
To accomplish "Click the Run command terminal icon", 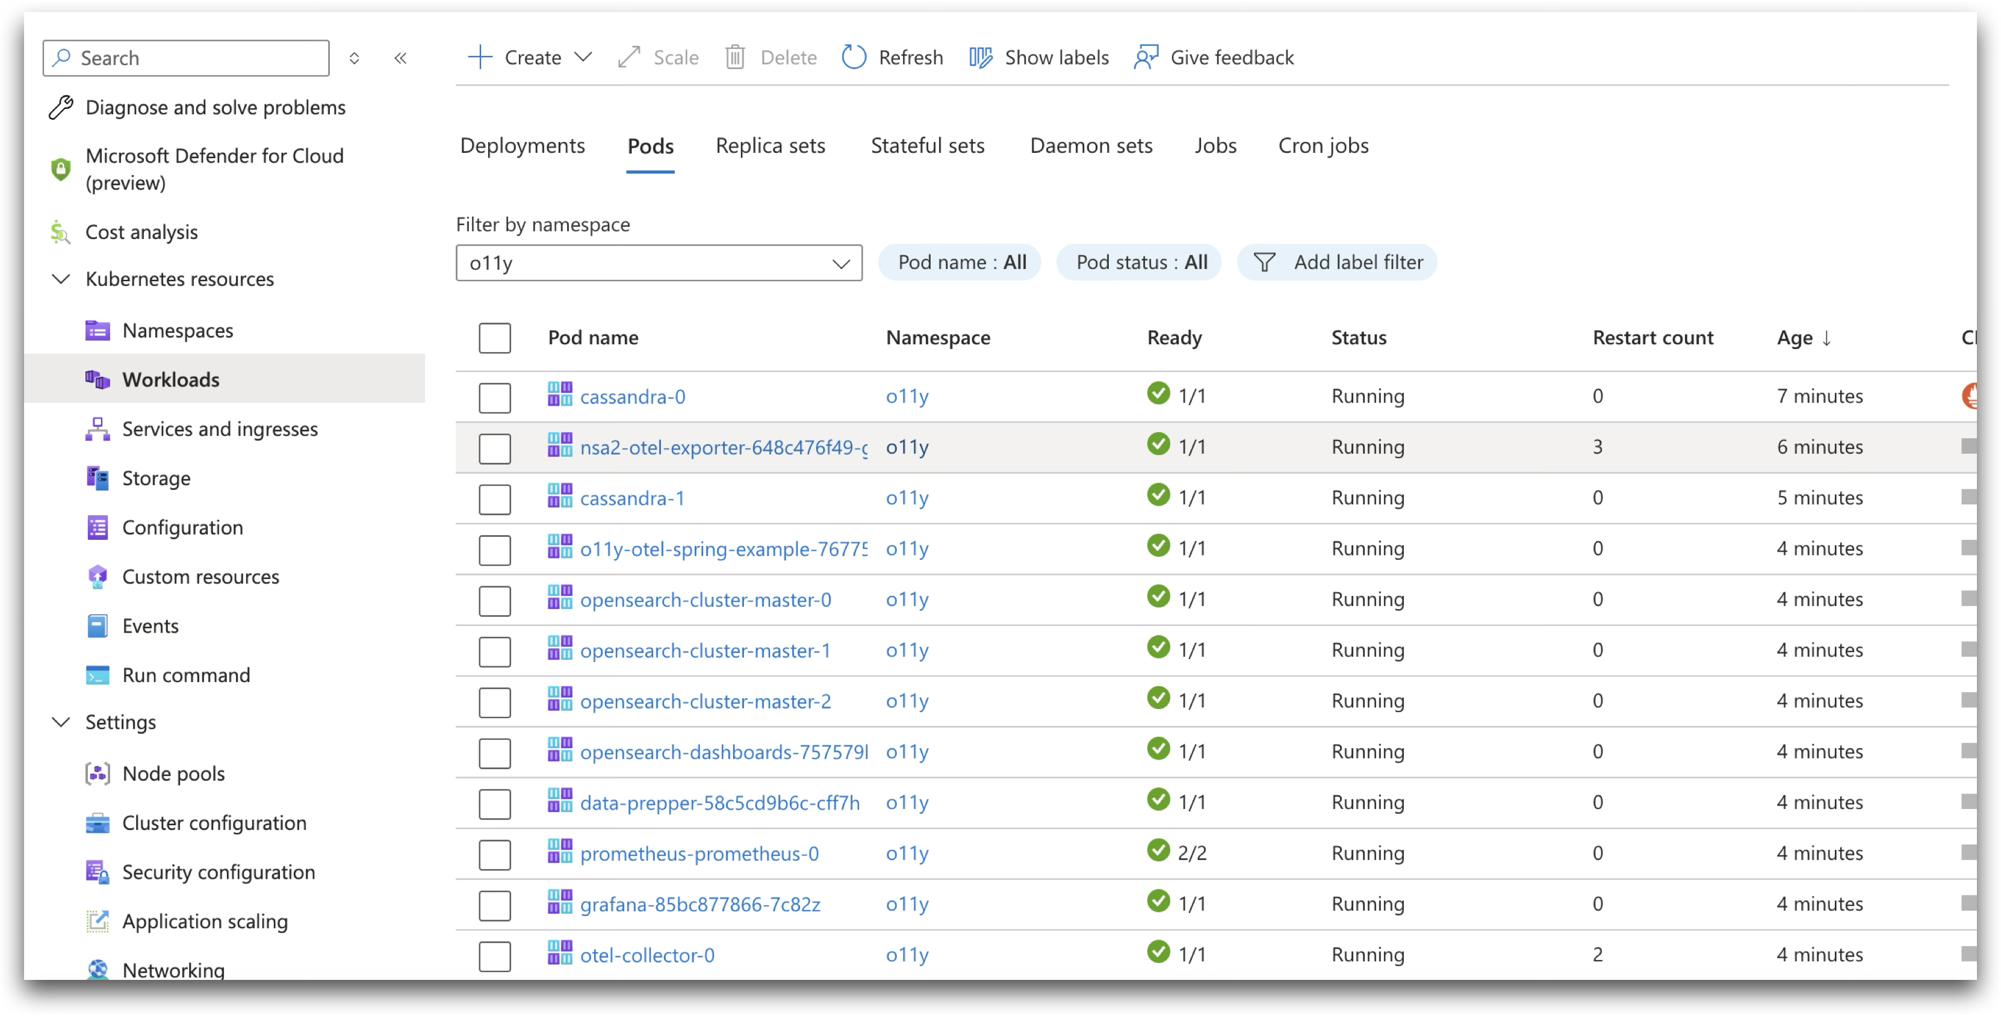I will [x=97, y=676].
